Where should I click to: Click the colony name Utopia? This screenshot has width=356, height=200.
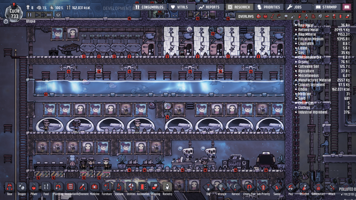[x=31, y=21]
